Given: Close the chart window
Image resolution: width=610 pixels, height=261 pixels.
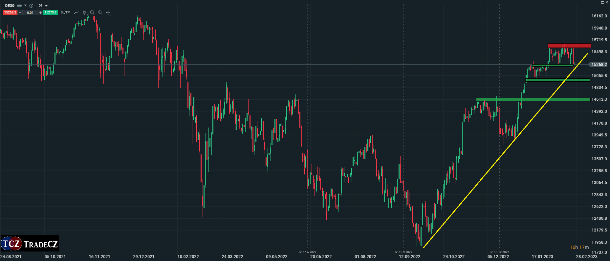Looking at the screenshot, I should (607, 2).
